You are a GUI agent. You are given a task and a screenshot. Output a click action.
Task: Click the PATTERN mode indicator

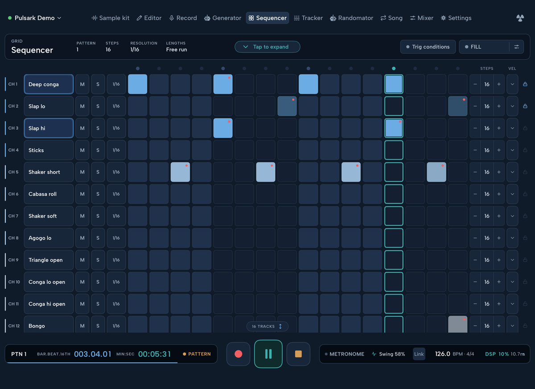[x=197, y=354]
